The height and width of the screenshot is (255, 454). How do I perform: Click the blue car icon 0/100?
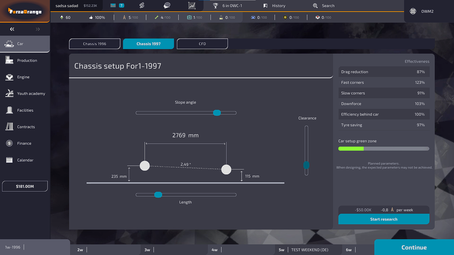(253, 17)
